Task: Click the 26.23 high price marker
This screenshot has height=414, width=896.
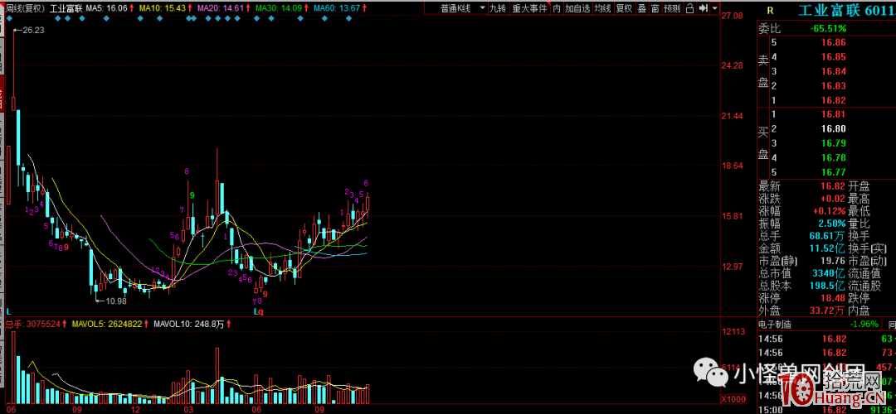Action: (33, 31)
